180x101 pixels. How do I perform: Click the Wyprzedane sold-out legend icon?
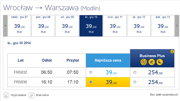6,95
